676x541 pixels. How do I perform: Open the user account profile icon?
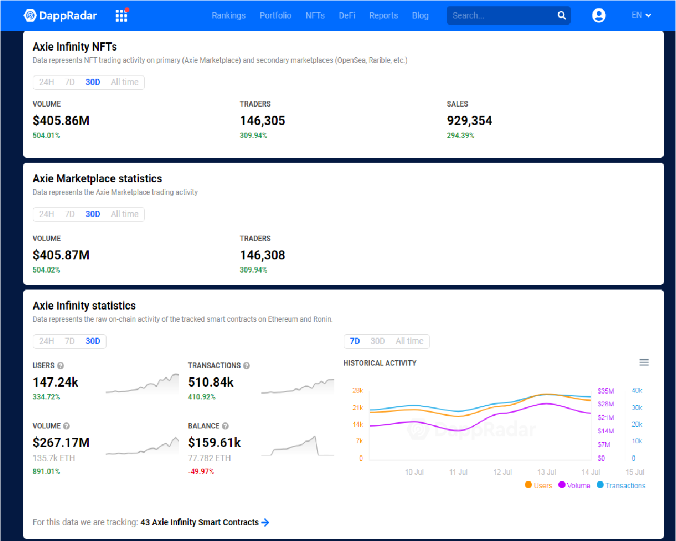pos(599,15)
